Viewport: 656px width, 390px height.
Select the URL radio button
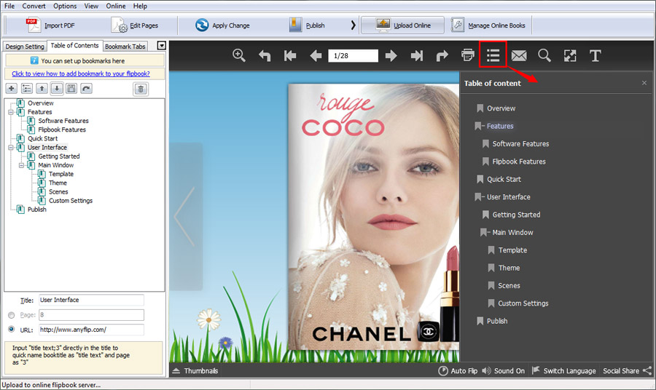tap(11, 330)
